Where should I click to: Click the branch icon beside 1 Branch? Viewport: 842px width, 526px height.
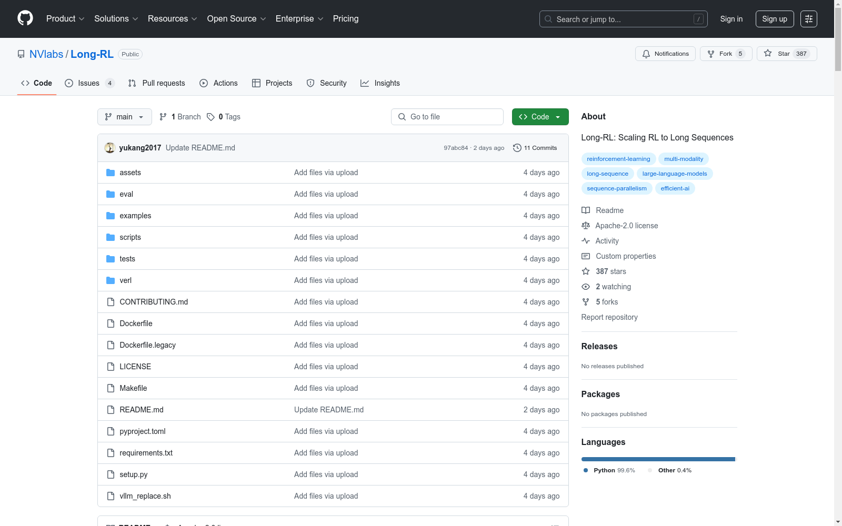163,117
